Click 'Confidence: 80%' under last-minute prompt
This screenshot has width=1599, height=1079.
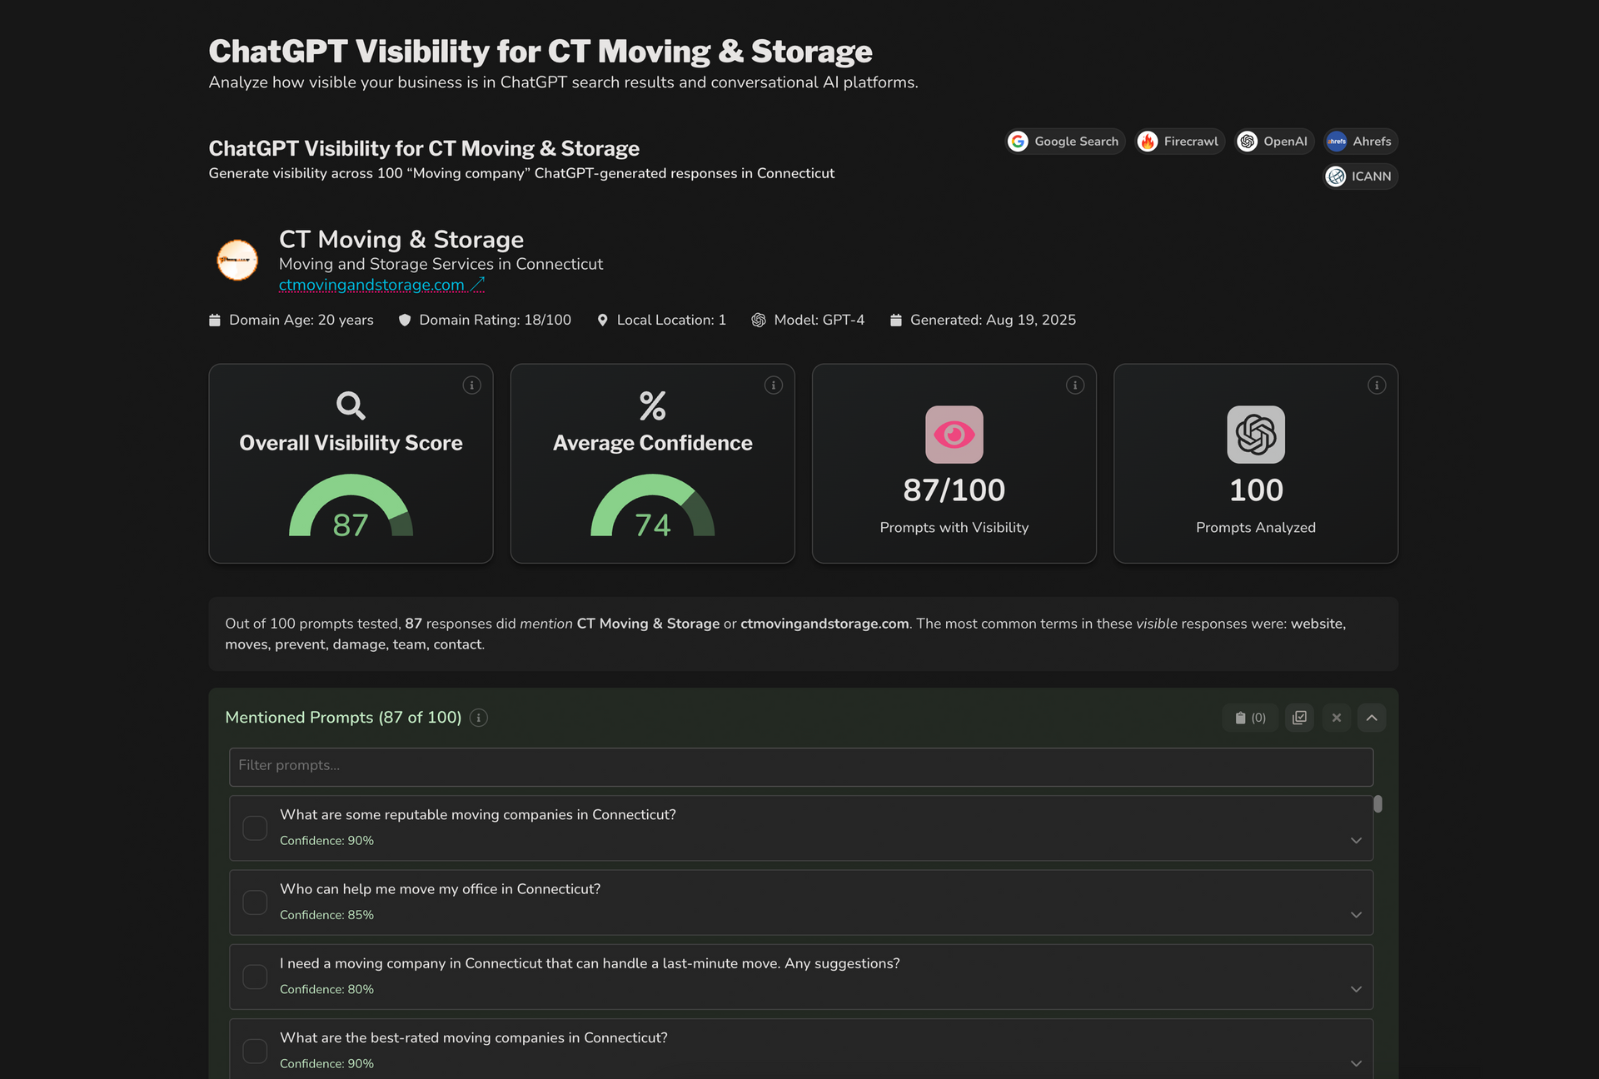click(x=326, y=989)
